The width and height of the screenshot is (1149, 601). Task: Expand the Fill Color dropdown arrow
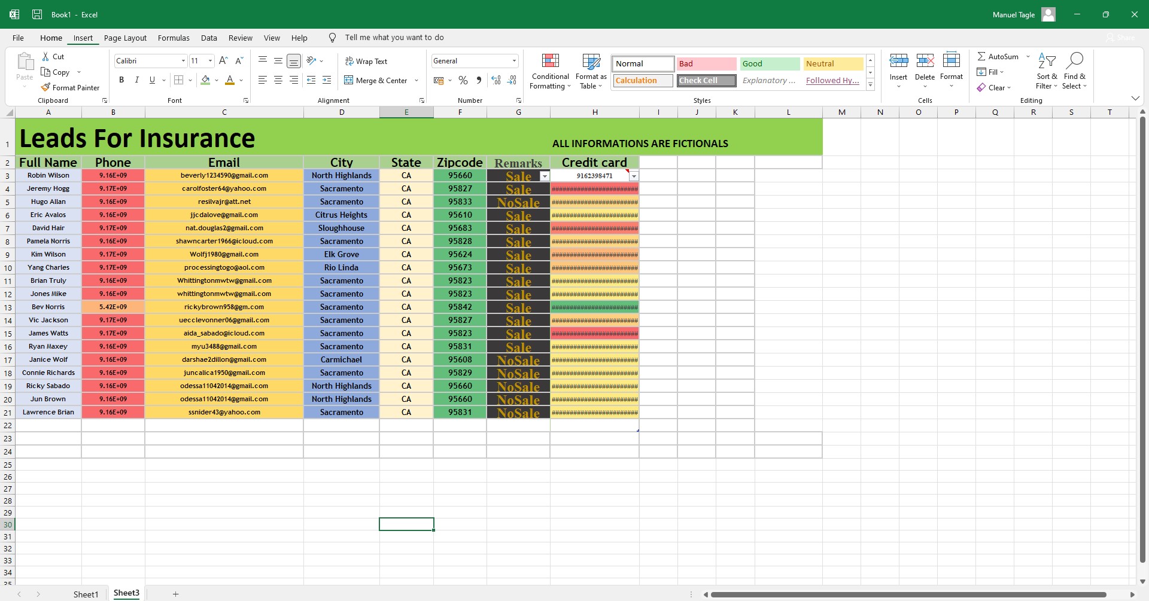tap(217, 80)
